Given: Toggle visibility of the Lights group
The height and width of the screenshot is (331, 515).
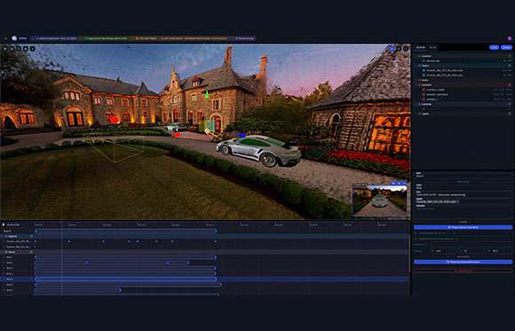Looking at the screenshot, I should tap(510, 114).
